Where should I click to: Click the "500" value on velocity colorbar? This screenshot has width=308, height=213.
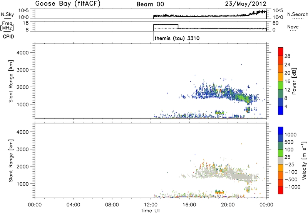point(289,142)
